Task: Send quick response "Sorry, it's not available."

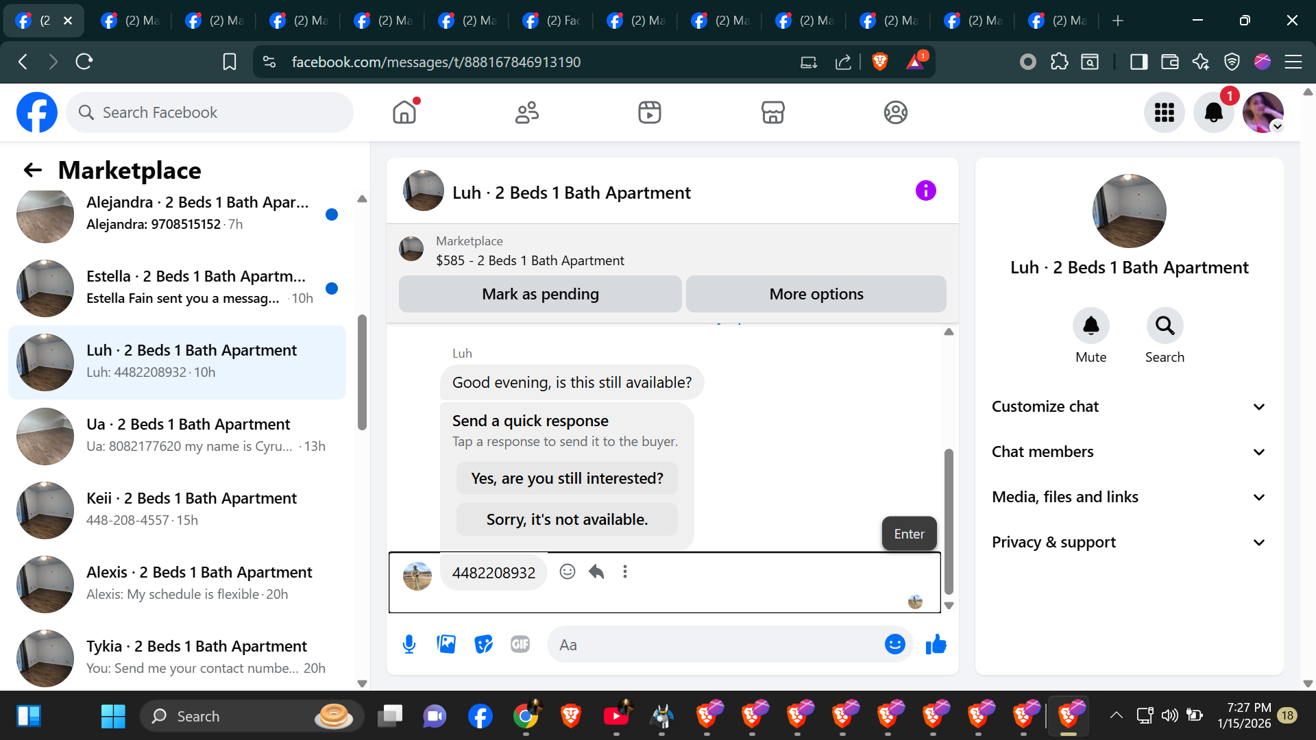Action: (567, 519)
